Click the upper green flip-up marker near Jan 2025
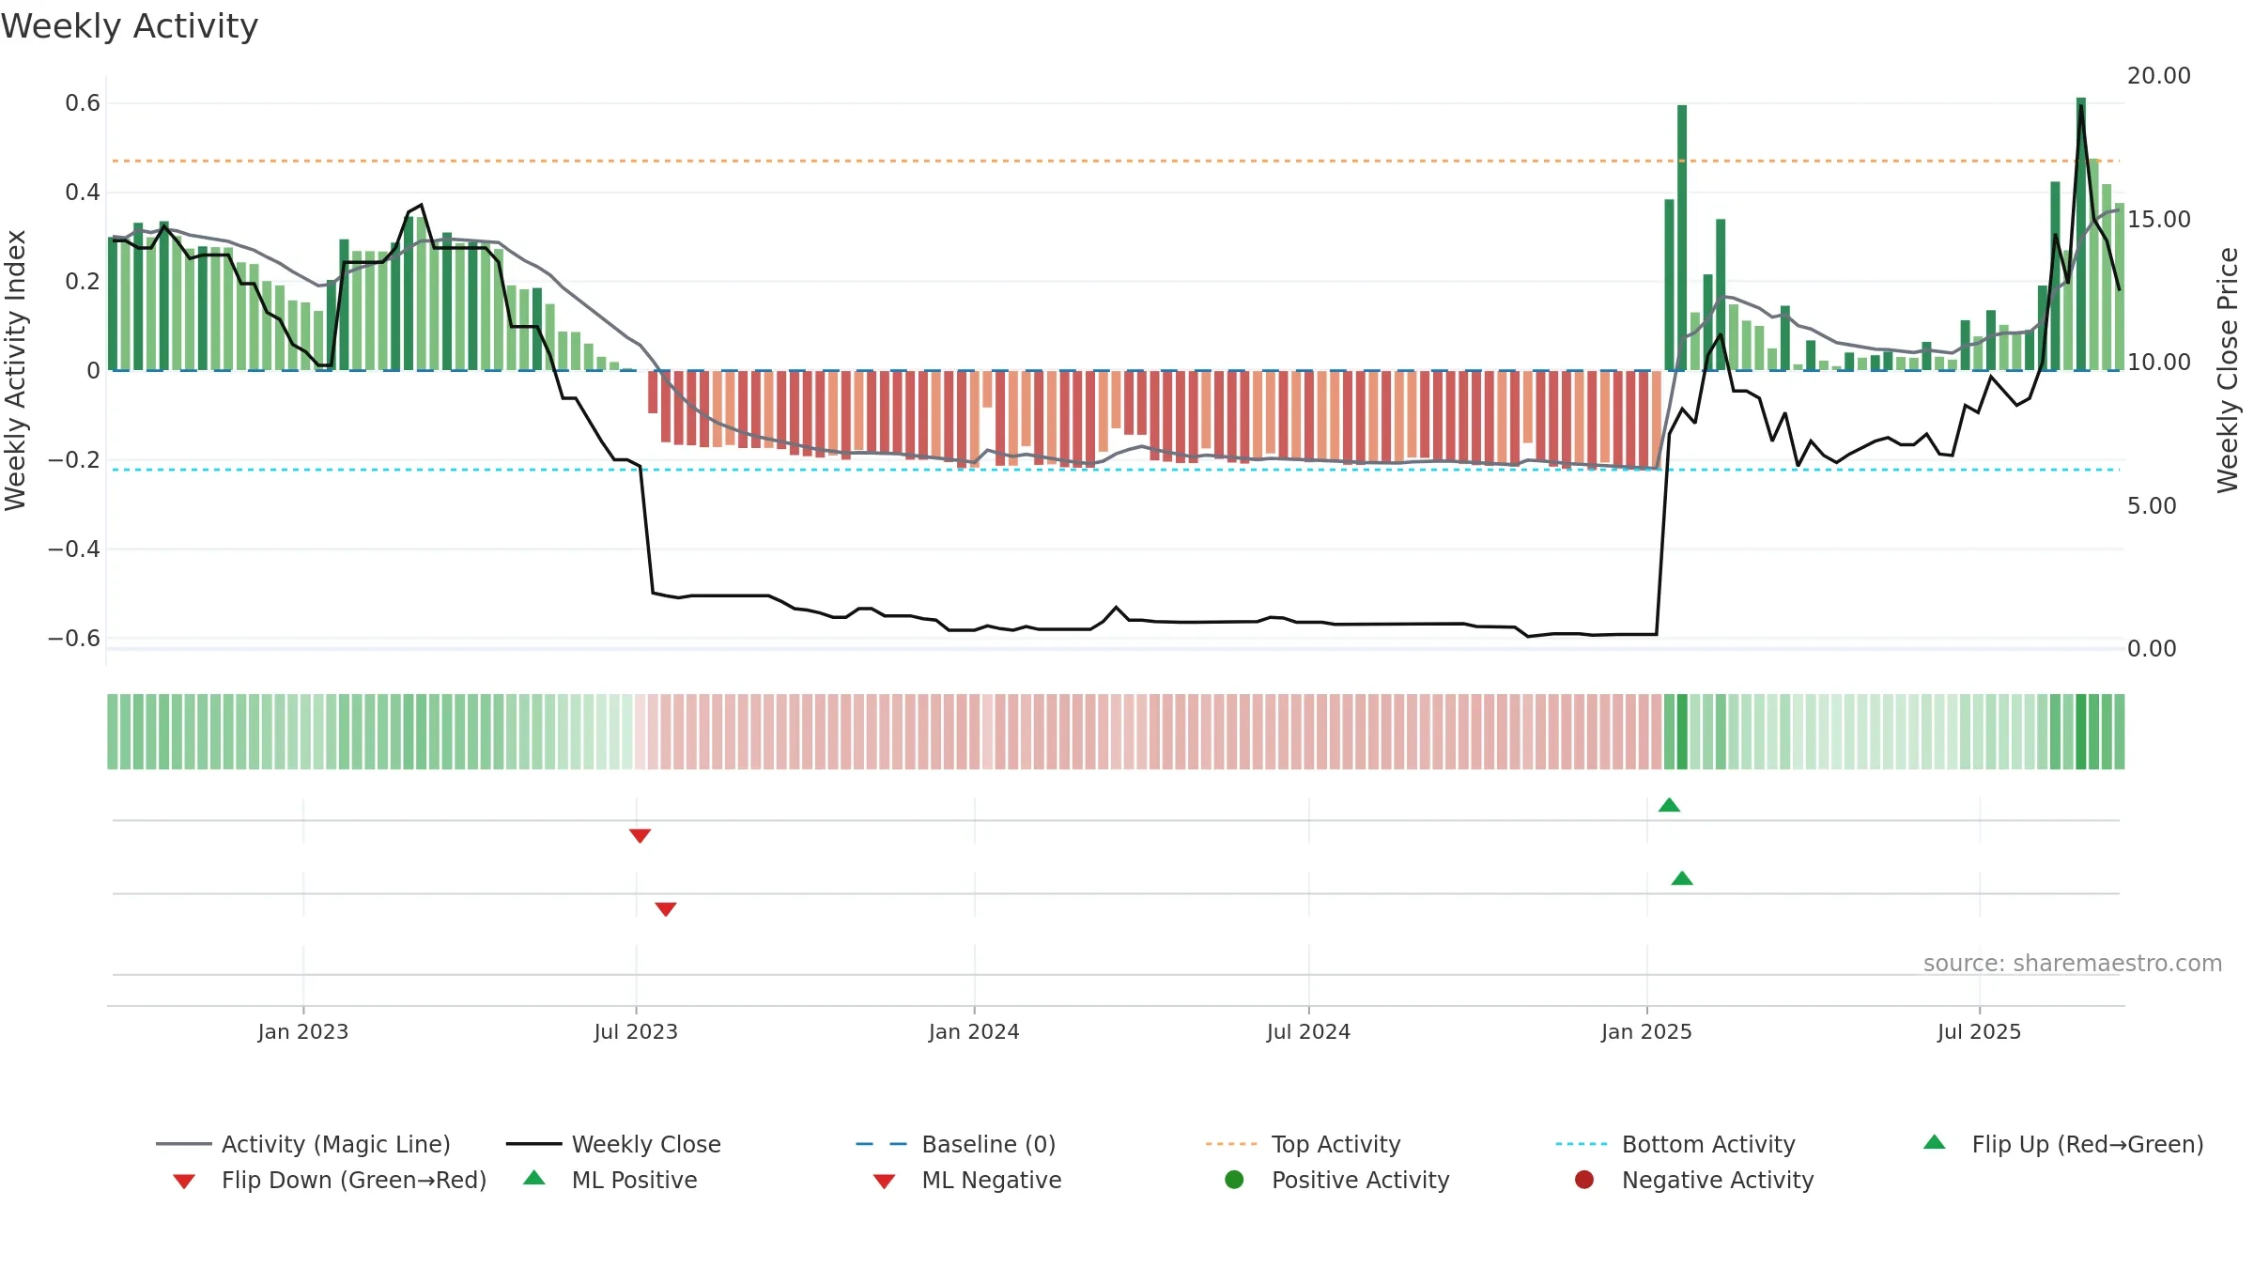The width and height of the screenshot is (2254, 1268). [1669, 805]
